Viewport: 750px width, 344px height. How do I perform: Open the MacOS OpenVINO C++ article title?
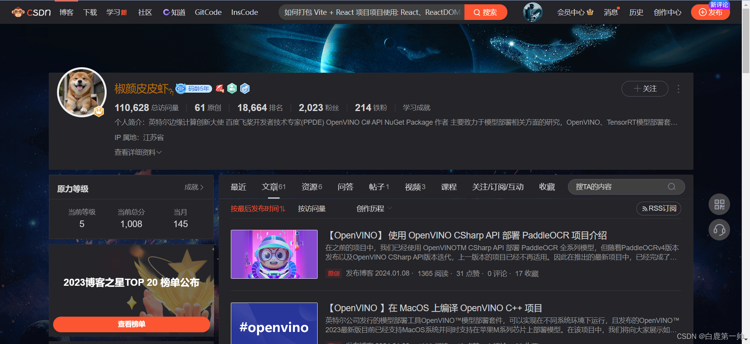tap(434, 308)
